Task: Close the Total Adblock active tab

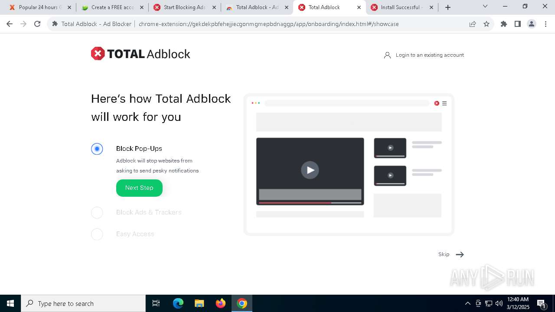Action: (359, 7)
